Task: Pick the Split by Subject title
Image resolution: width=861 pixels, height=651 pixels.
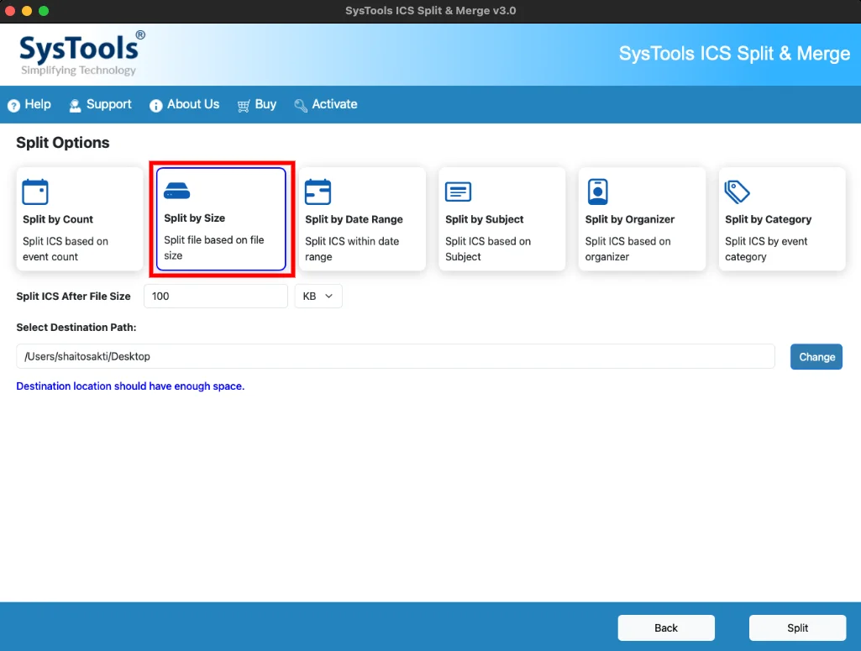Action: click(485, 219)
